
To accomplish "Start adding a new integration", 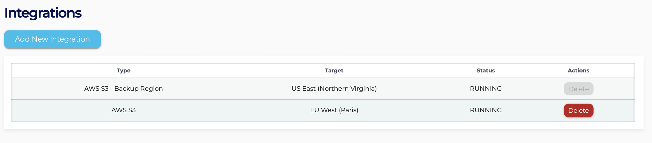I will click(52, 39).
